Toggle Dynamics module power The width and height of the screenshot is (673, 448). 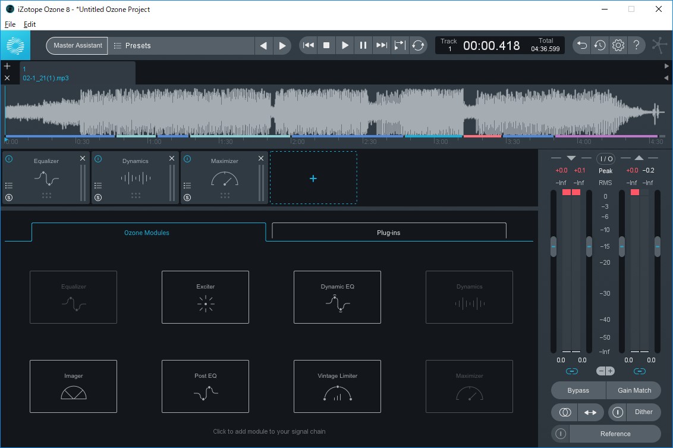(98, 159)
